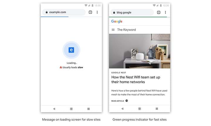Open tab switcher on example.com phone

tap(90, 12)
